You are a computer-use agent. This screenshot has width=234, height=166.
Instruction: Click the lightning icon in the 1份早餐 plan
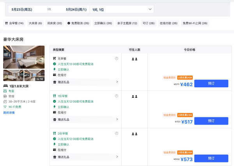click(x=55, y=107)
